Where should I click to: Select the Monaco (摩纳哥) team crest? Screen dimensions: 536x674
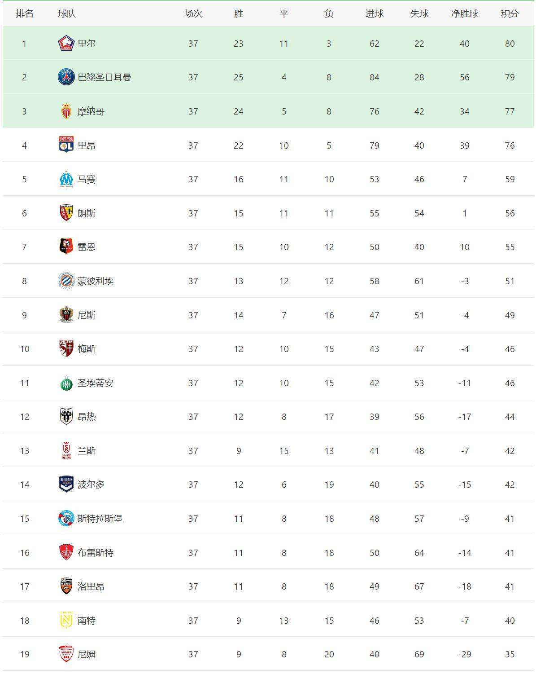coord(66,111)
